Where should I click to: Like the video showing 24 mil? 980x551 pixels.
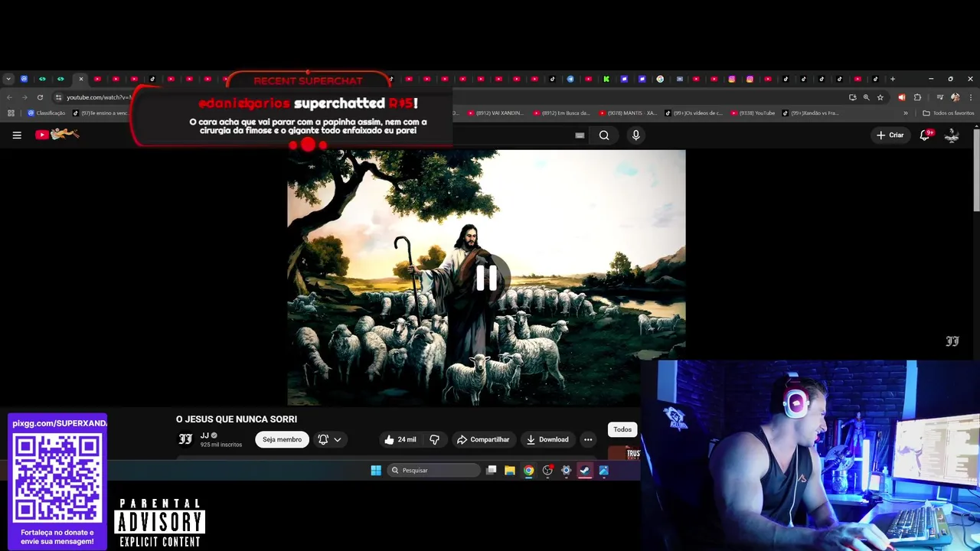point(400,439)
